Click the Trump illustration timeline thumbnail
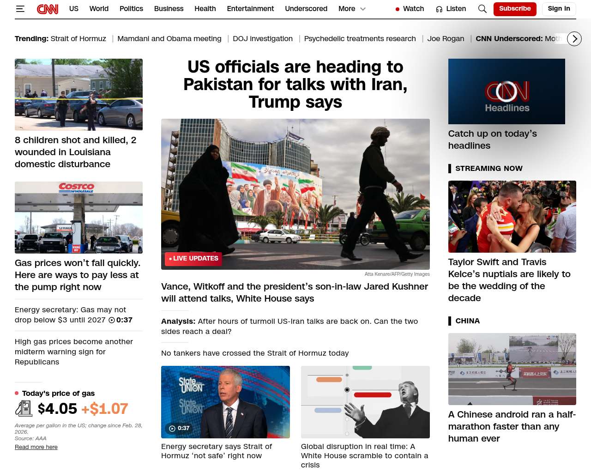Viewport: 591px width, 473px height. coord(365,402)
